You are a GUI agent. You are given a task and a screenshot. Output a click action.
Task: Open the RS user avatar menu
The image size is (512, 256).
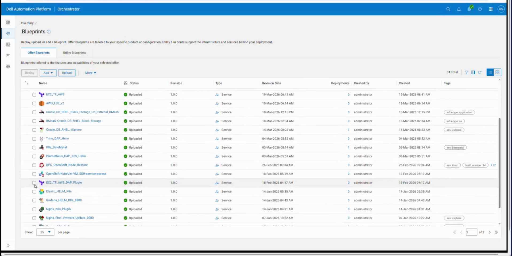(501, 9)
